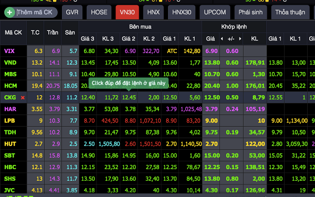Click the Bên mua group header
The image size is (315, 197).
140,27
